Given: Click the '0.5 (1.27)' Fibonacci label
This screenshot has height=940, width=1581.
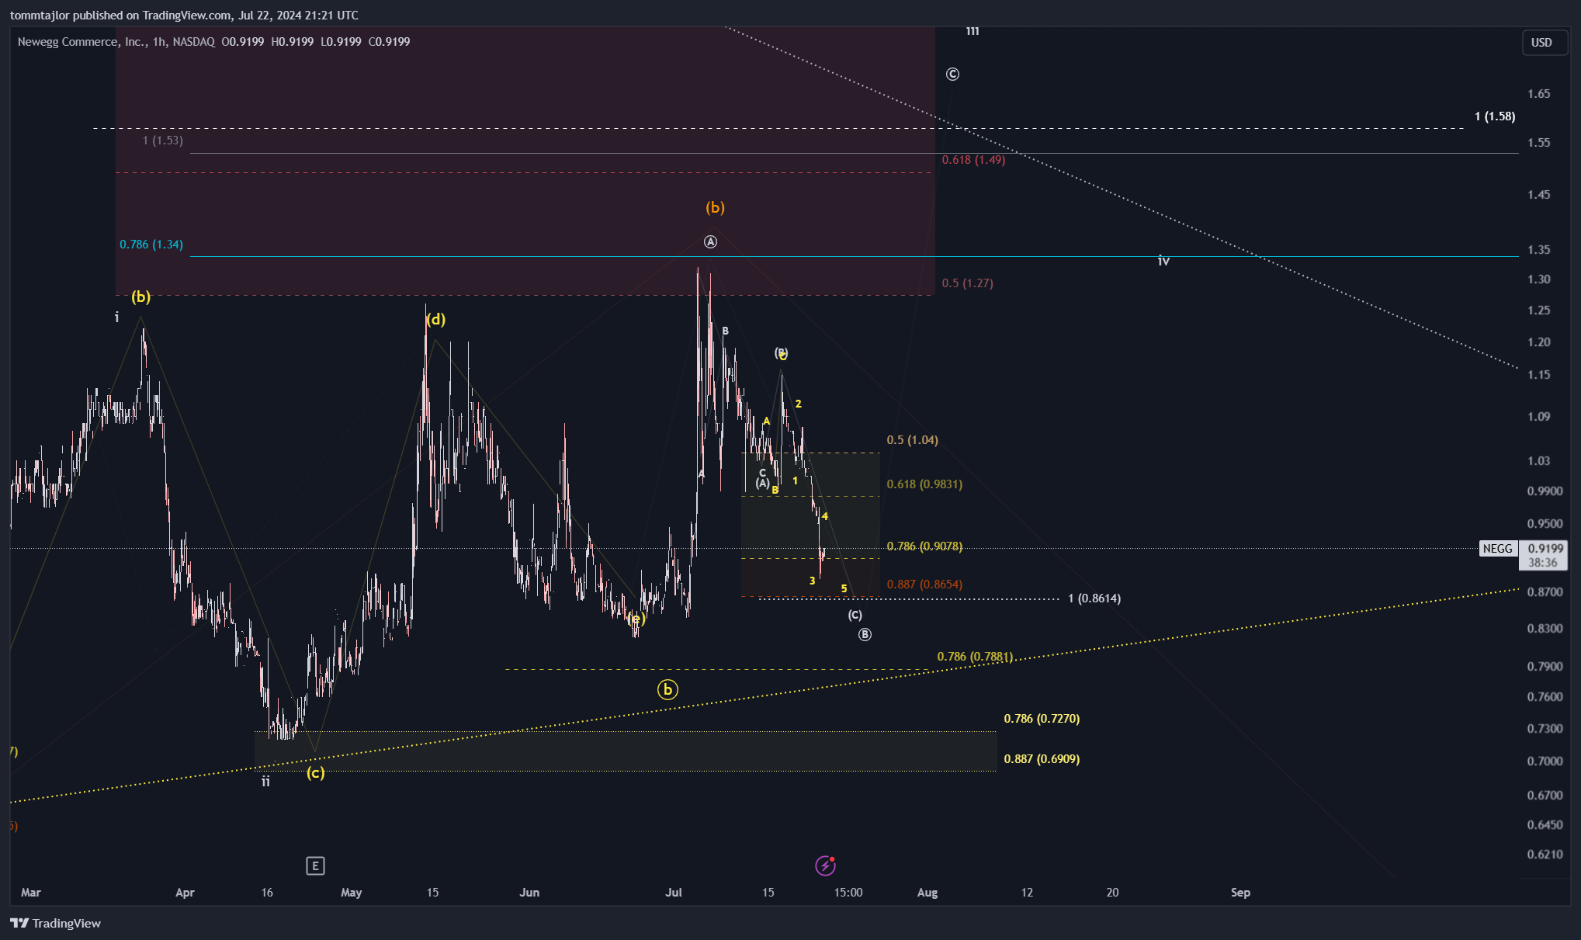Looking at the screenshot, I should tap(967, 283).
